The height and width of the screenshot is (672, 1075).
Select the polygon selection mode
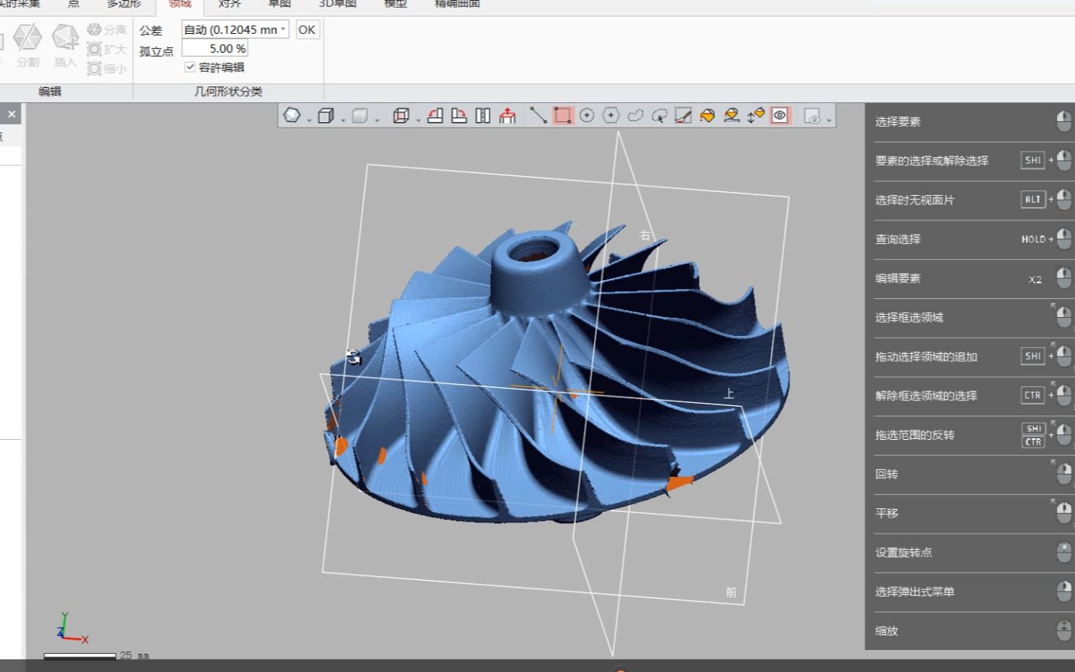611,116
